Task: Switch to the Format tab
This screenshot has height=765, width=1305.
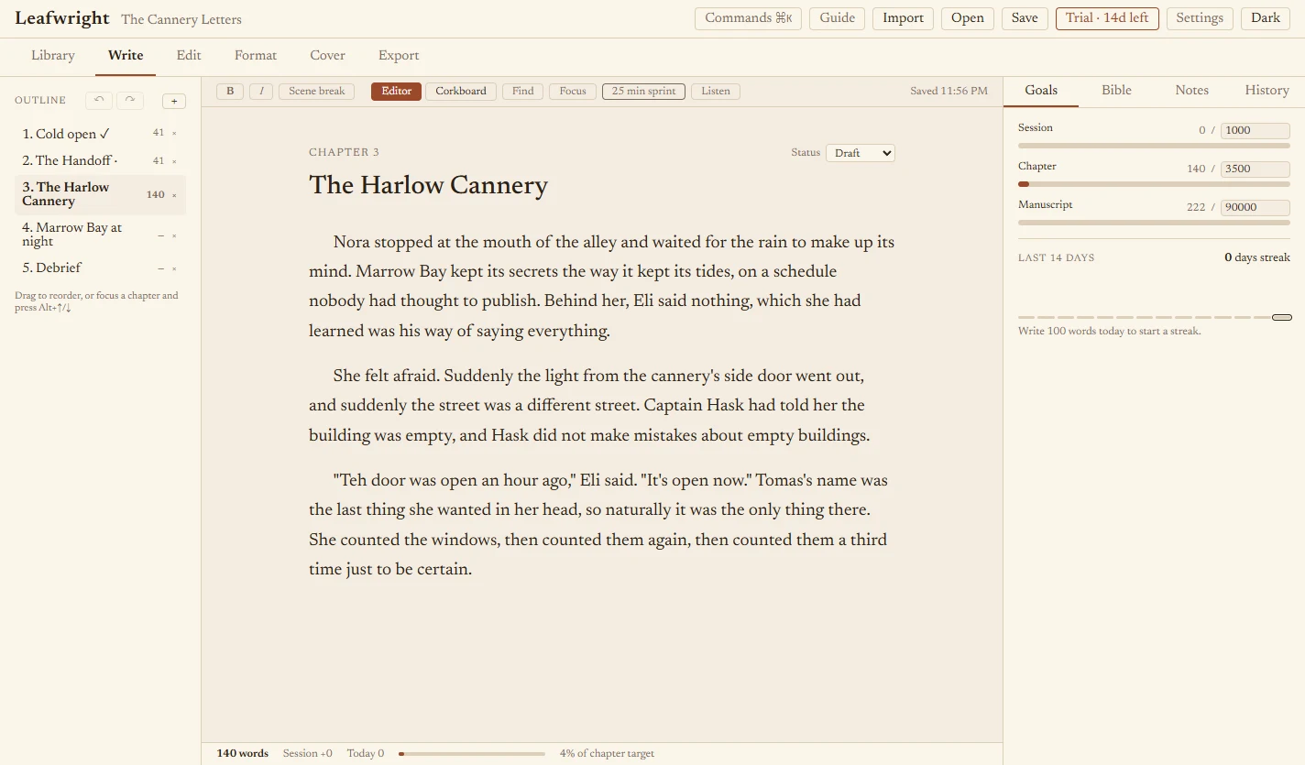Action: (x=256, y=56)
